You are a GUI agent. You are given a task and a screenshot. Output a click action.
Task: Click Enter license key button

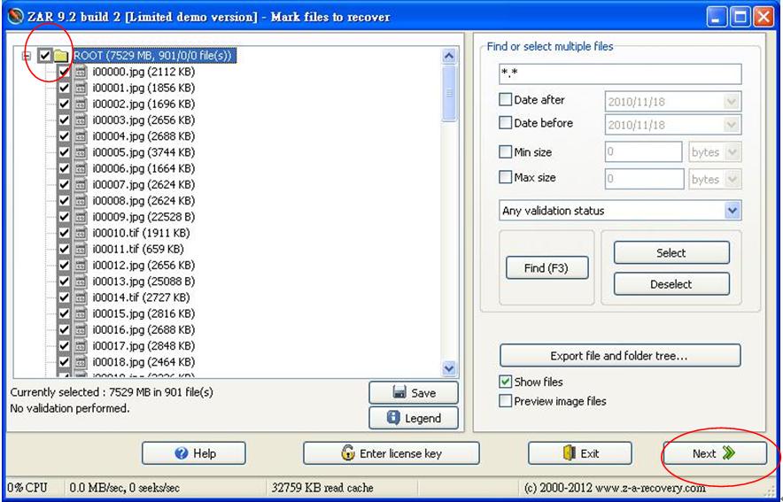pyautogui.click(x=391, y=453)
